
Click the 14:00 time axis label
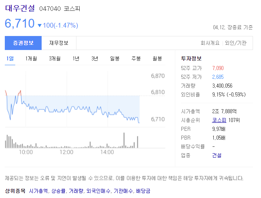pyautogui.click(x=107, y=152)
